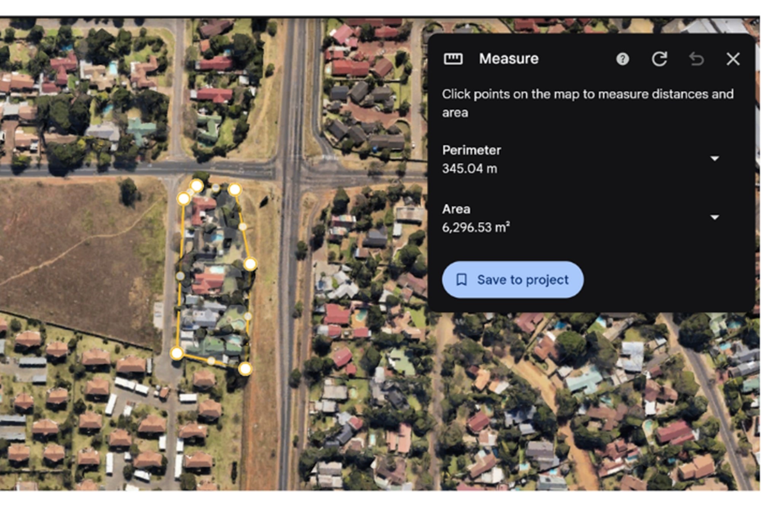
Task: Select the polygon's northeast corner vertex
Action: click(235, 189)
